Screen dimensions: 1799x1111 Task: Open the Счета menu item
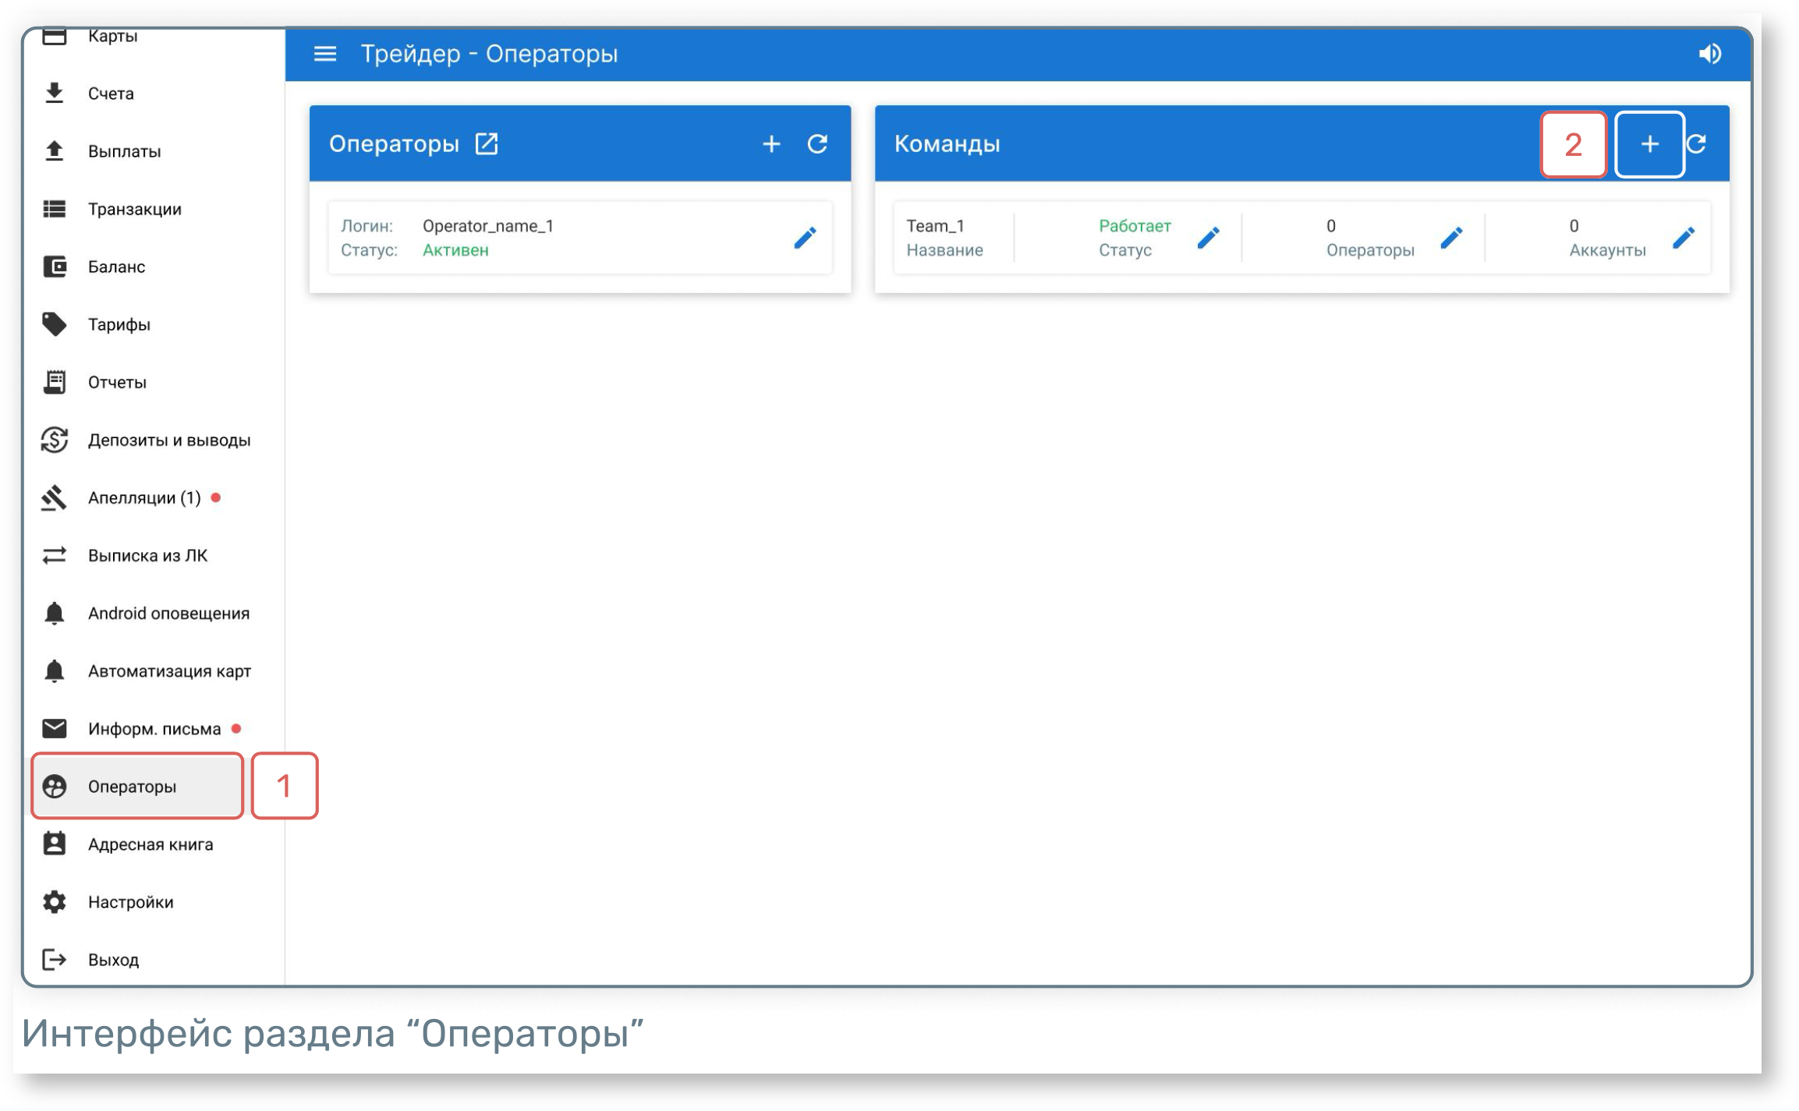(x=111, y=94)
